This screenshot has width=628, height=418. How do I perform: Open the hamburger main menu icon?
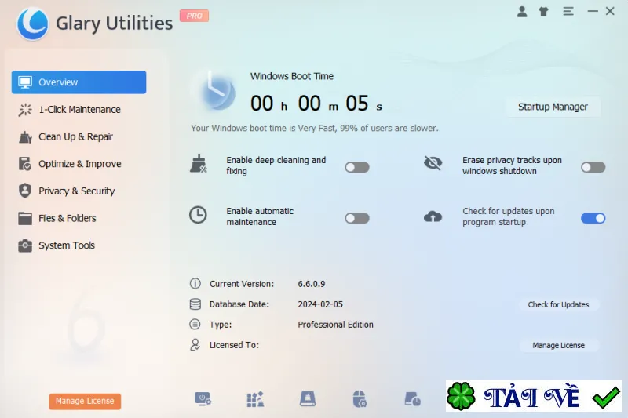click(568, 12)
